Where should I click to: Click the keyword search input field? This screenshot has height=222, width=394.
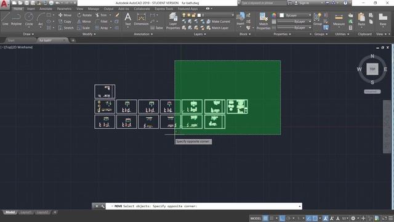(264, 3)
